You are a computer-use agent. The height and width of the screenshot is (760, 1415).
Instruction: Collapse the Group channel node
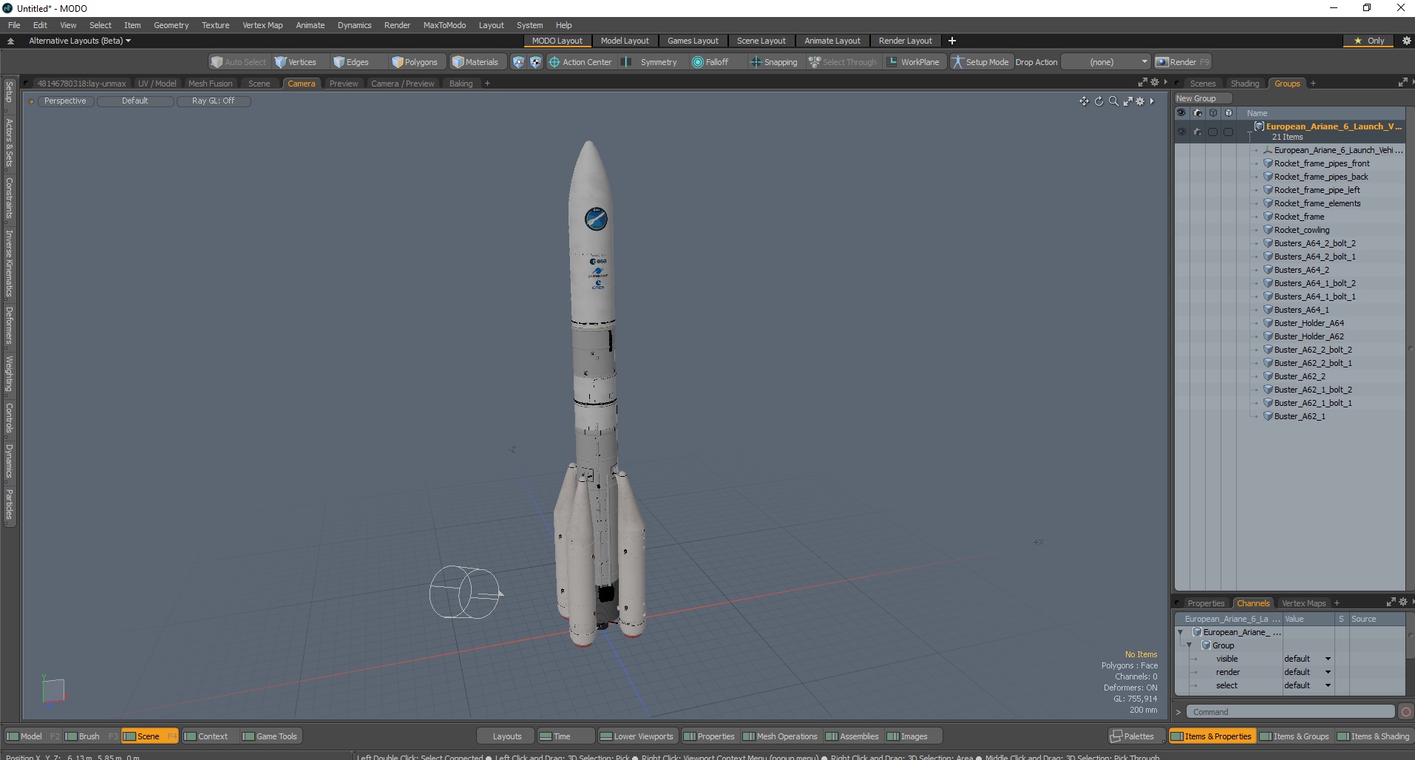(x=1190, y=645)
